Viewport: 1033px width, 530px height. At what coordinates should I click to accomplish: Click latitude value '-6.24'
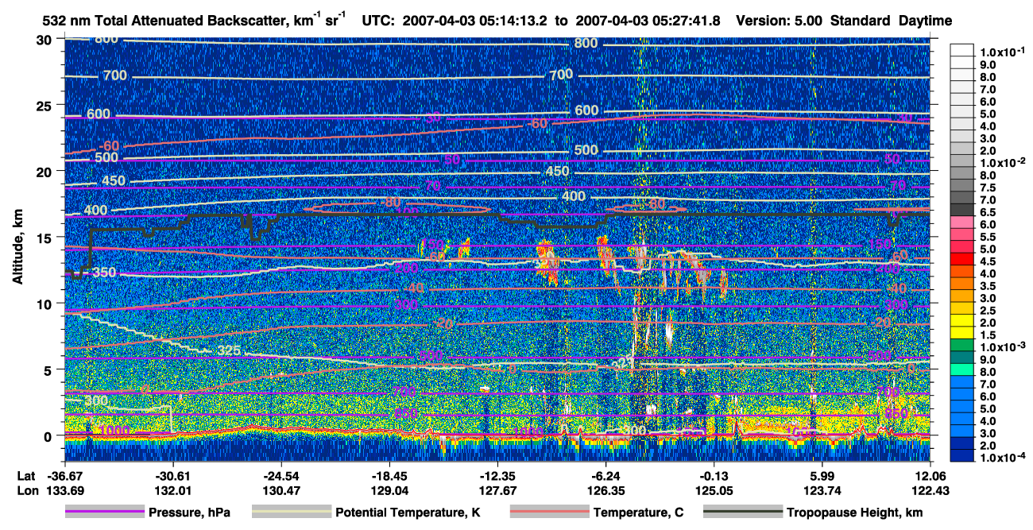(605, 476)
